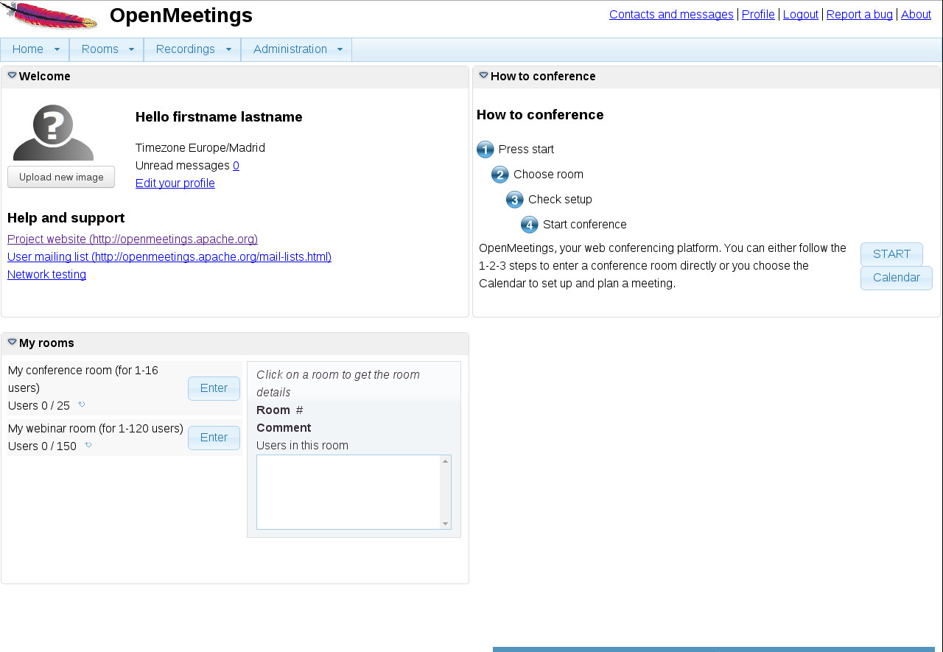The width and height of the screenshot is (943, 652).
Task: Refresh user count for My conference room
Action: tap(82, 404)
